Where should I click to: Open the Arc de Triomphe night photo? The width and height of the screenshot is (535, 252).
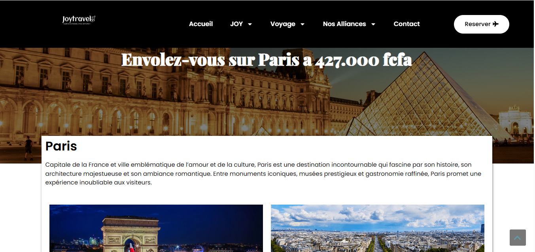click(x=156, y=228)
